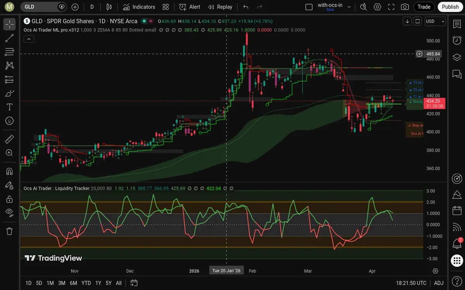The image size is (465, 290).
Task: Open the chart patterns tool group
Action: tap(10, 66)
